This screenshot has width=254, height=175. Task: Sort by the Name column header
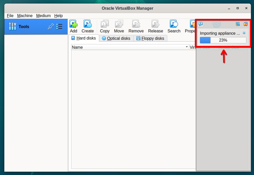[130, 47]
